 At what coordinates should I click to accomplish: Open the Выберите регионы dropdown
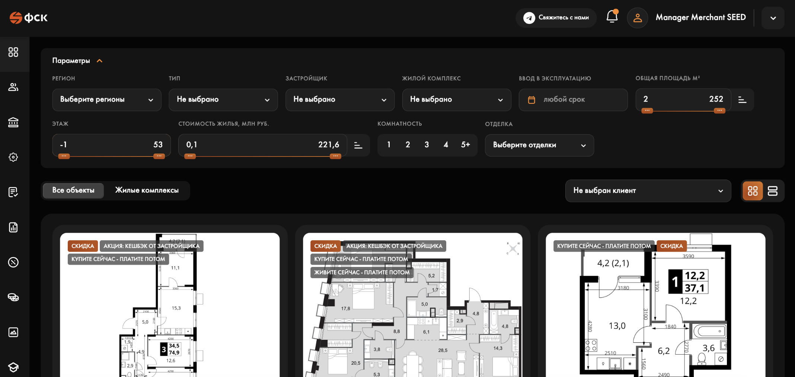click(107, 100)
